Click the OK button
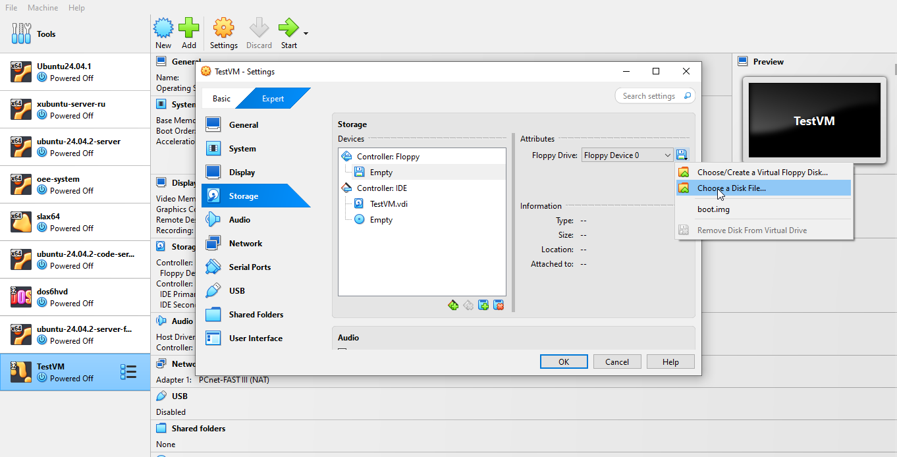The height and width of the screenshot is (457, 897). point(564,362)
